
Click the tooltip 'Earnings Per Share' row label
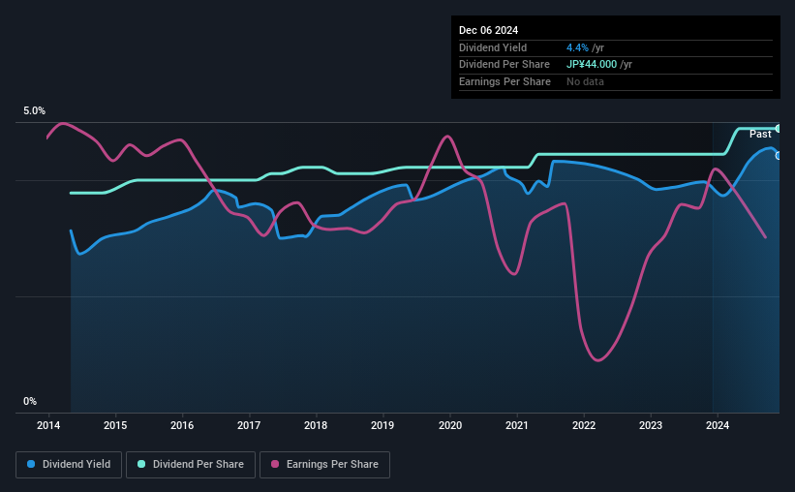click(505, 81)
